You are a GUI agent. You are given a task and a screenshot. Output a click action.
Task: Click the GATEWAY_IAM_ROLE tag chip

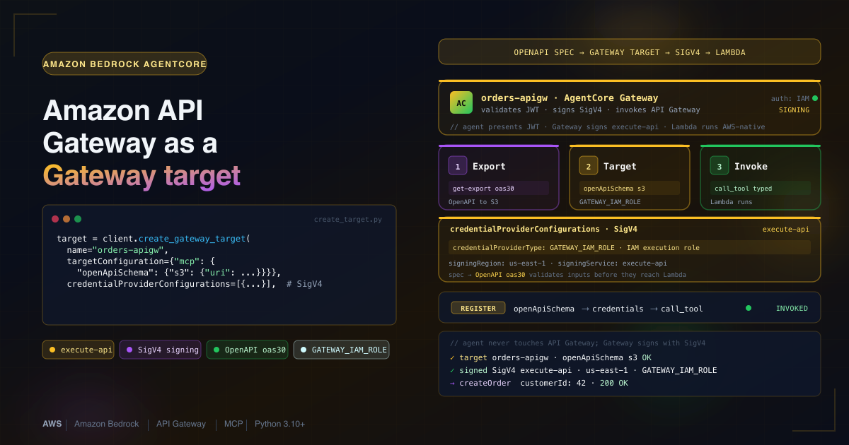click(x=341, y=350)
